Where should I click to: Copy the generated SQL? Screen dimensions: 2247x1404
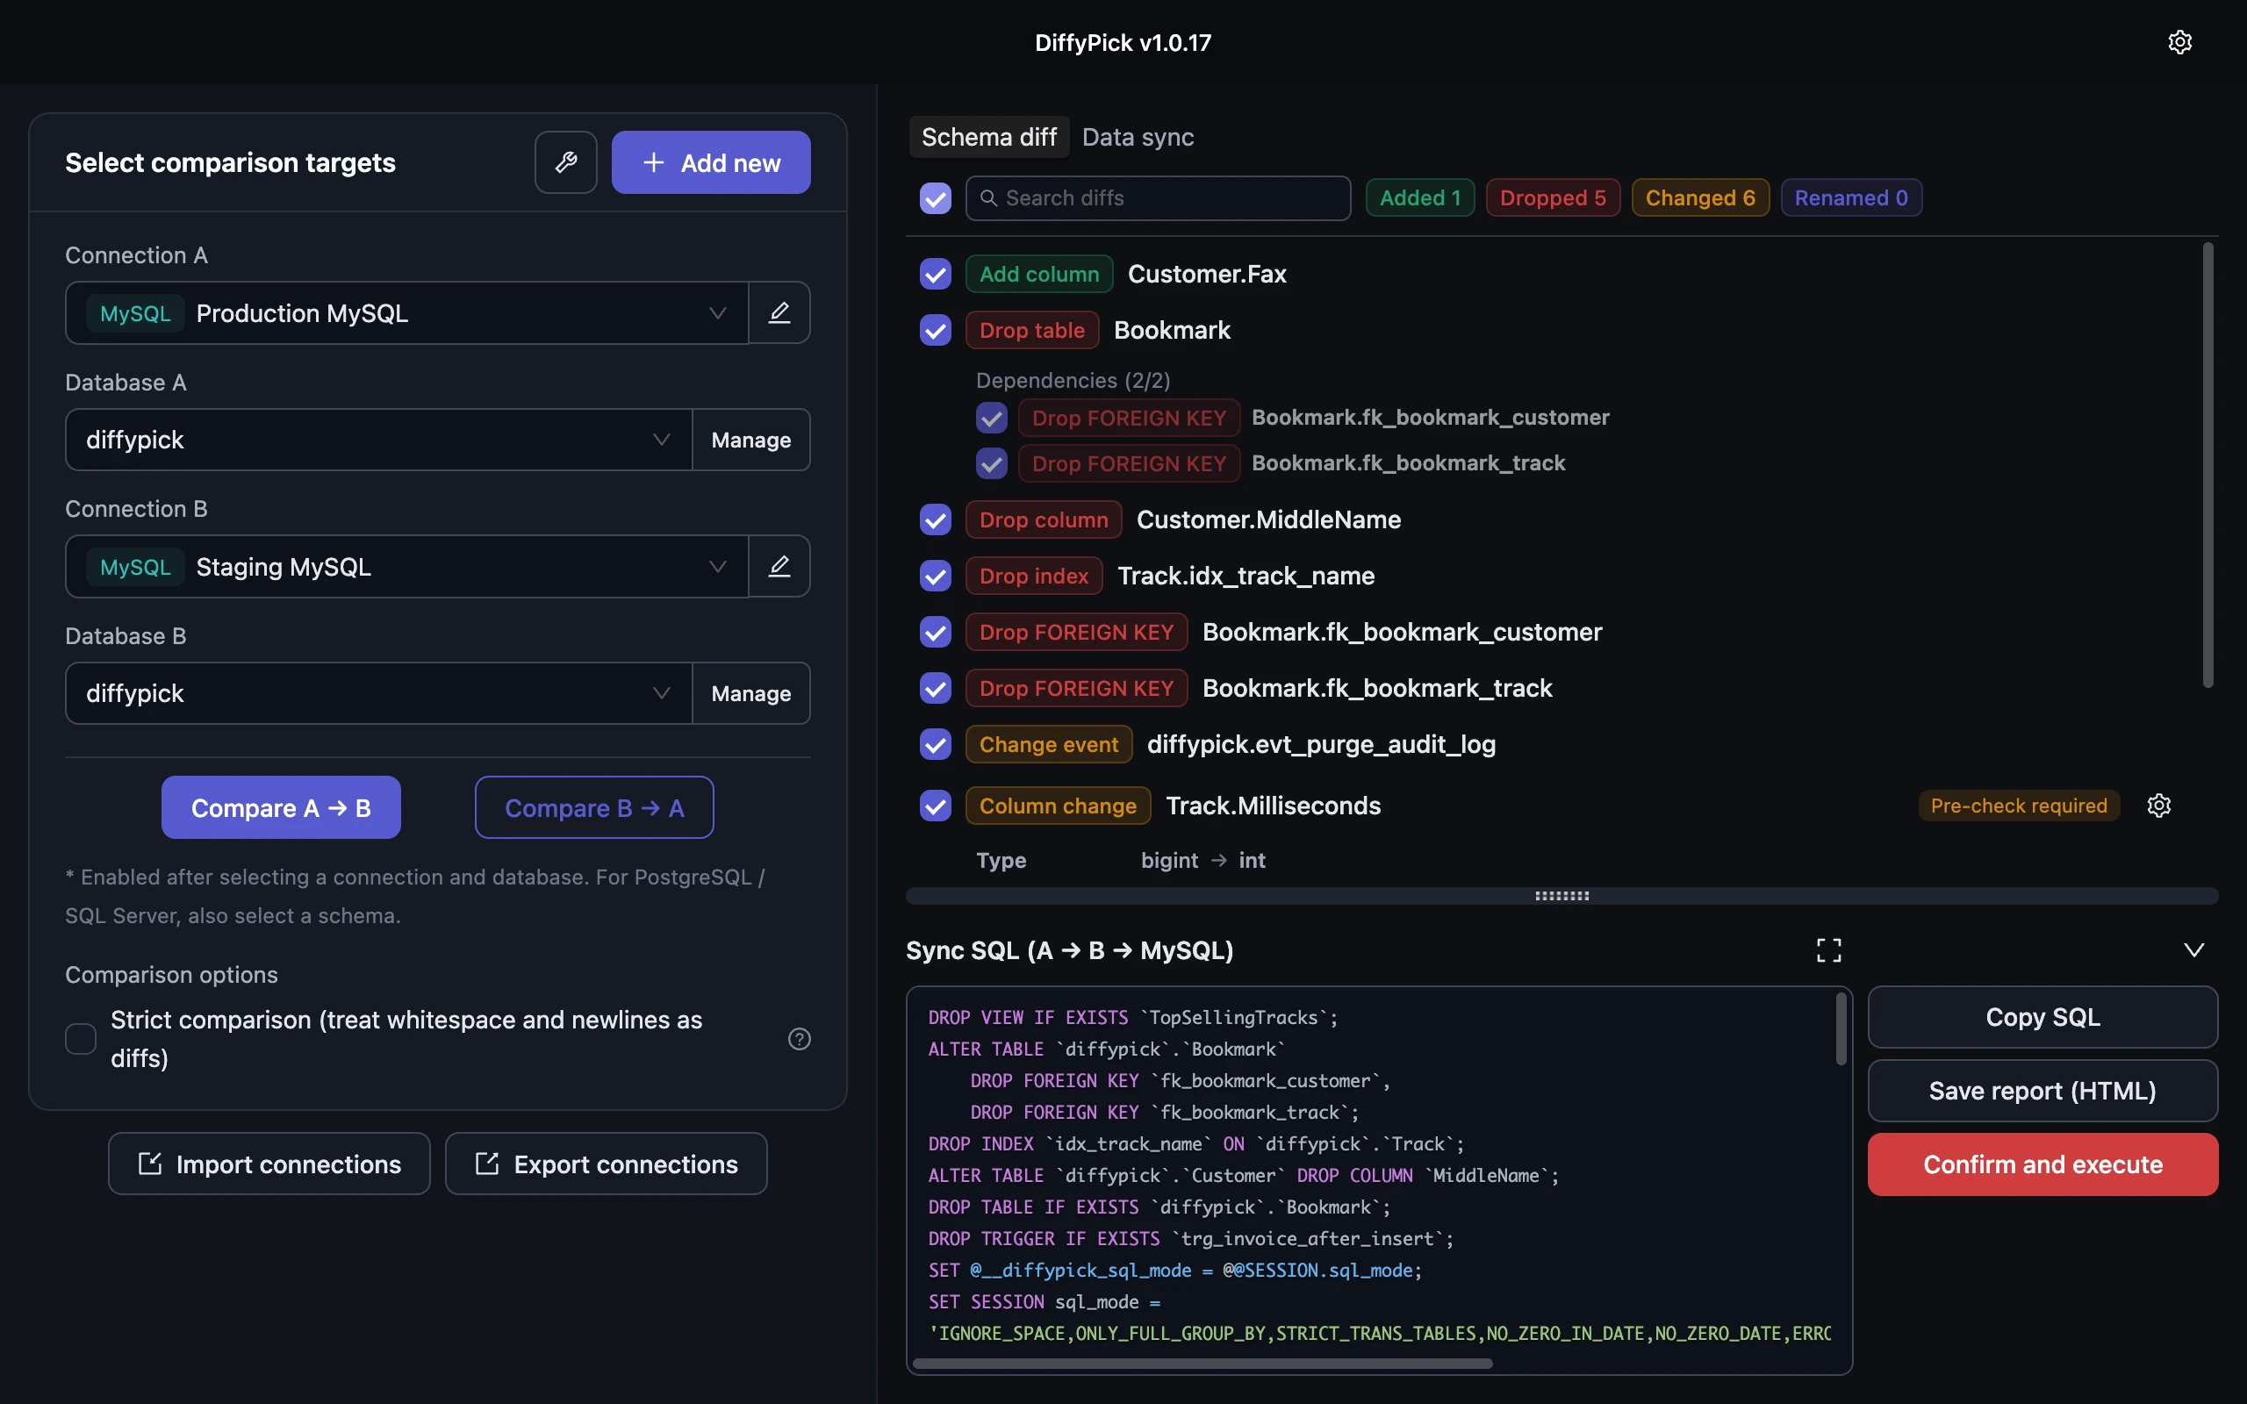(2042, 1017)
